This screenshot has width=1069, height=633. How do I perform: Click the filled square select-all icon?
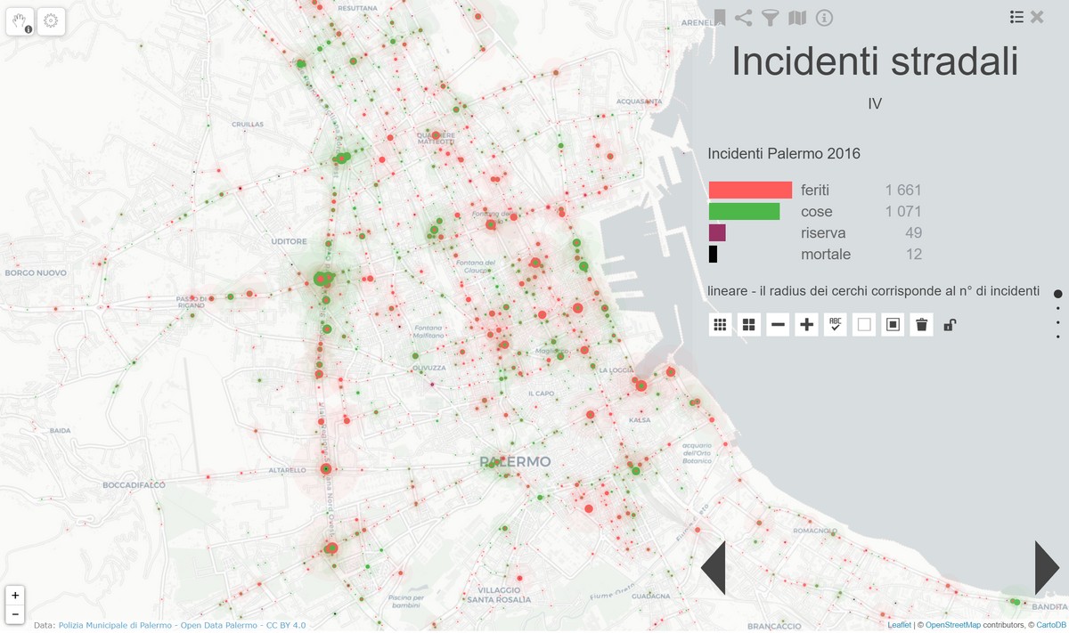(x=893, y=325)
